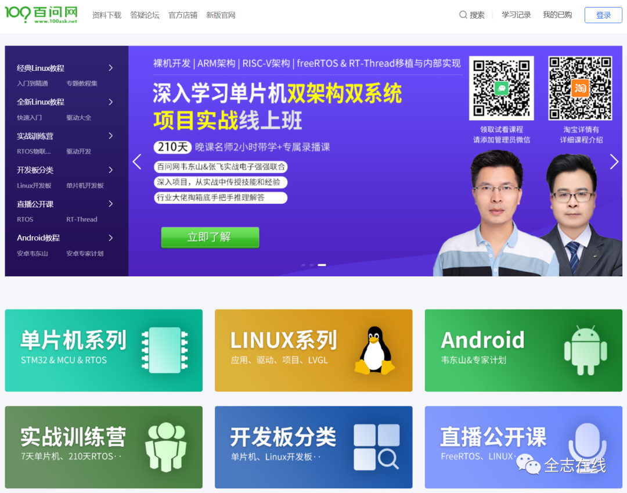Go to previous banner slide arrow
627x493 pixels.
(x=137, y=161)
